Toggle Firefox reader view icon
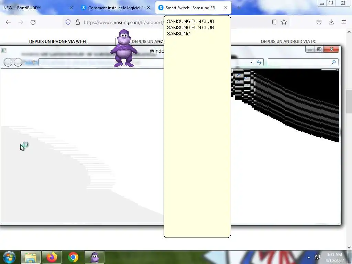 pyautogui.click(x=274, y=22)
